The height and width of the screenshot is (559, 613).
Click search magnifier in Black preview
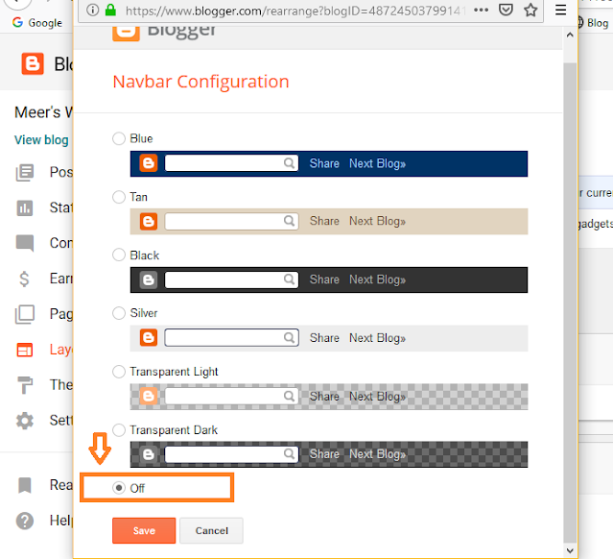tap(289, 279)
